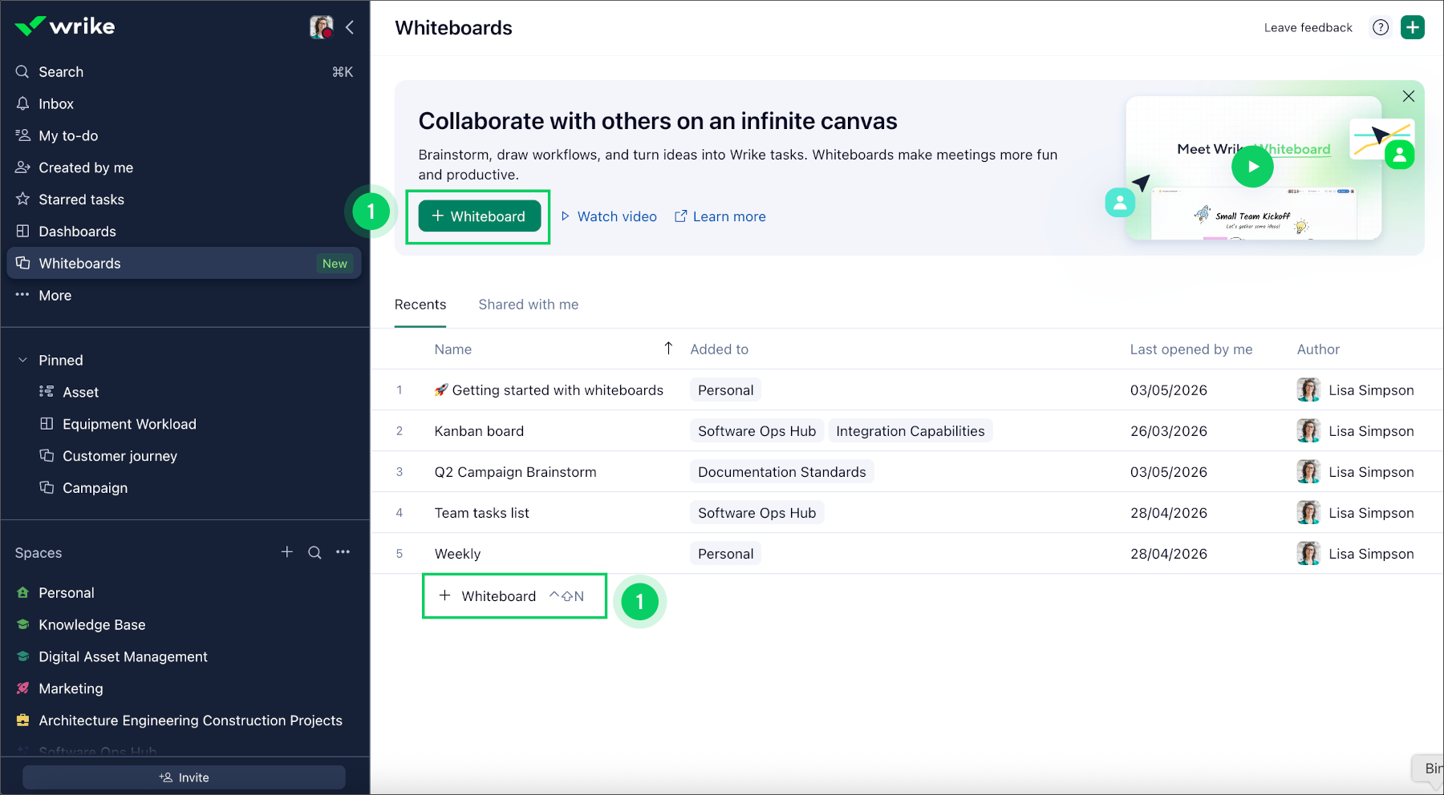The height and width of the screenshot is (795, 1444).
Task: Add a new space with plus icon
Action: pyautogui.click(x=287, y=552)
